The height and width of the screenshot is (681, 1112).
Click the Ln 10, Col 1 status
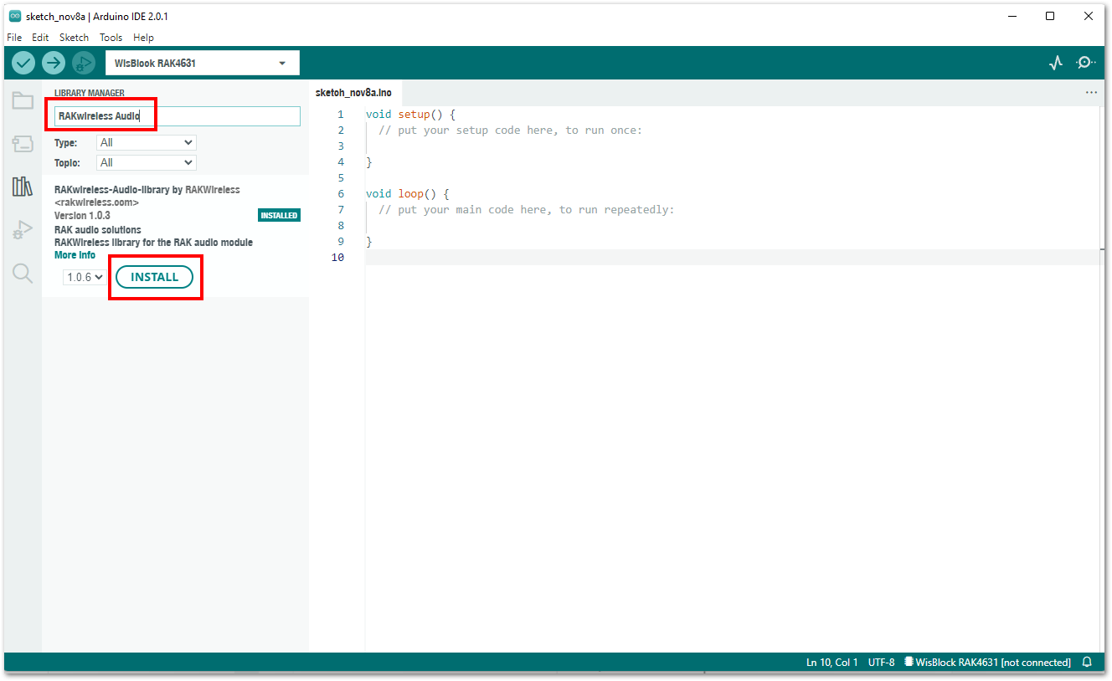coord(832,663)
